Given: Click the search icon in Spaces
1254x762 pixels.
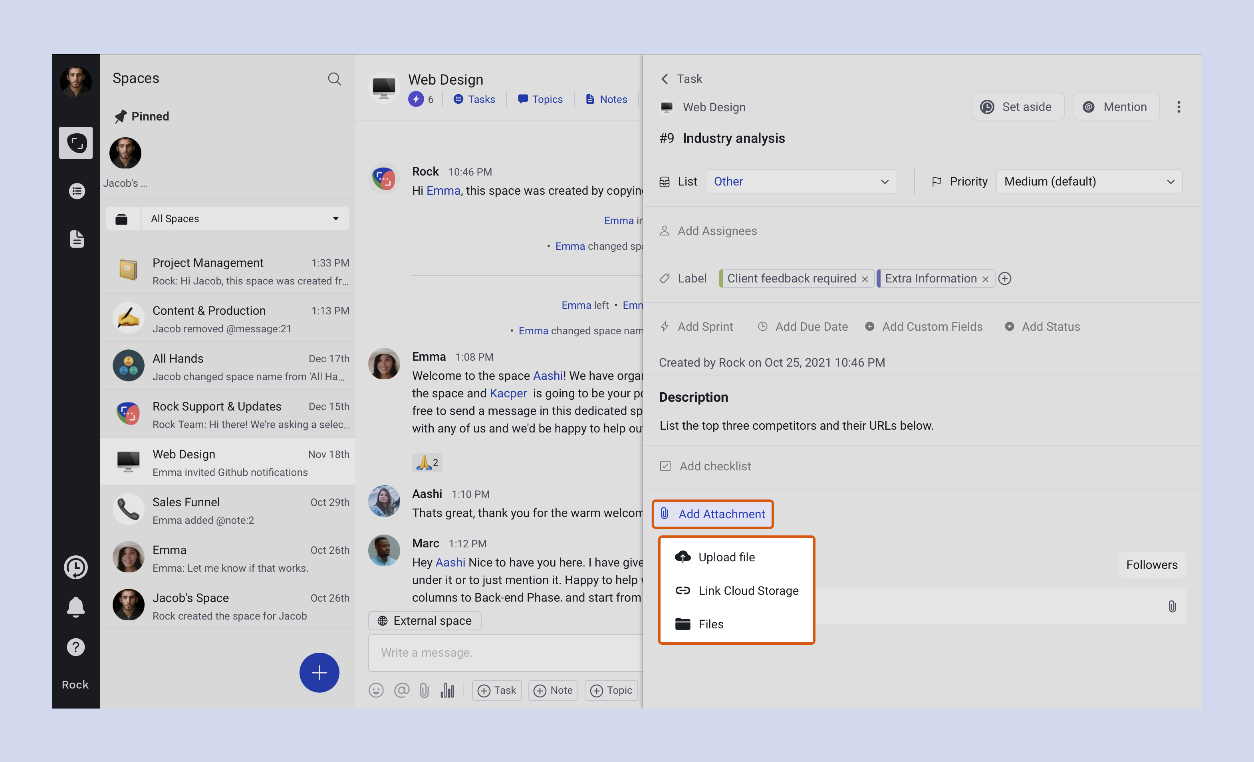Looking at the screenshot, I should coord(334,79).
